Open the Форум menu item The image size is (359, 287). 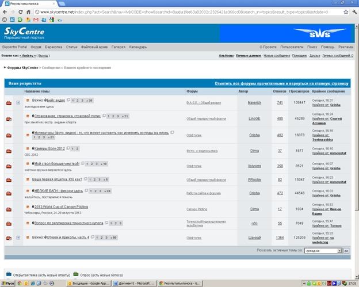coord(36,47)
